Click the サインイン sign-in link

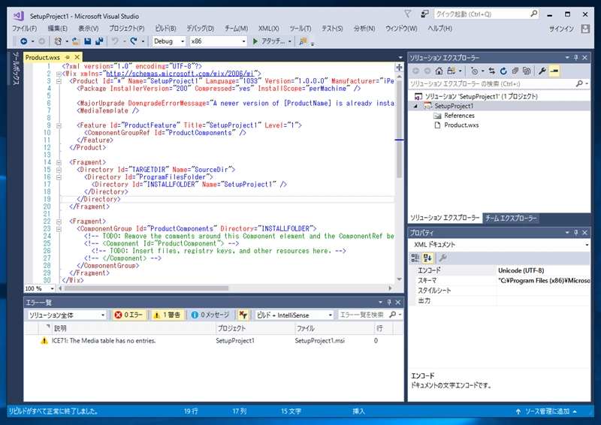561,29
